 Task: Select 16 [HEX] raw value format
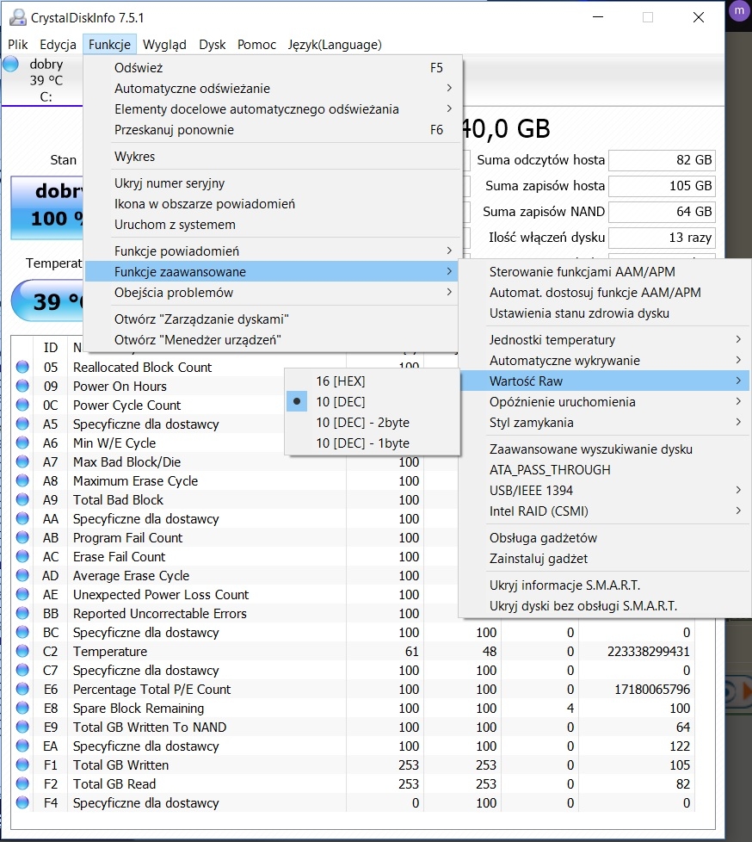point(372,381)
